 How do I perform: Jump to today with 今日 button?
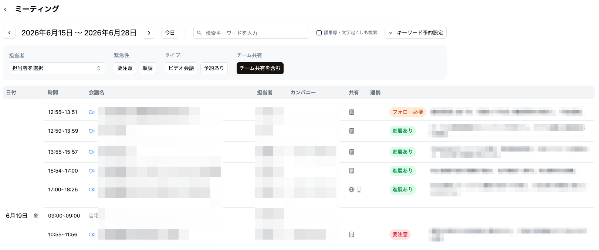coord(170,33)
